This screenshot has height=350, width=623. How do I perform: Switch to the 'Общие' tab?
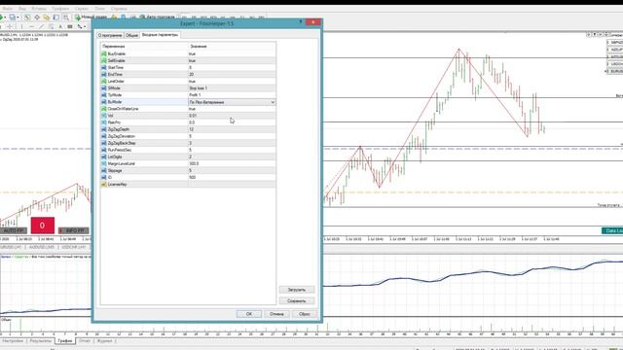pyautogui.click(x=131, y=35)
